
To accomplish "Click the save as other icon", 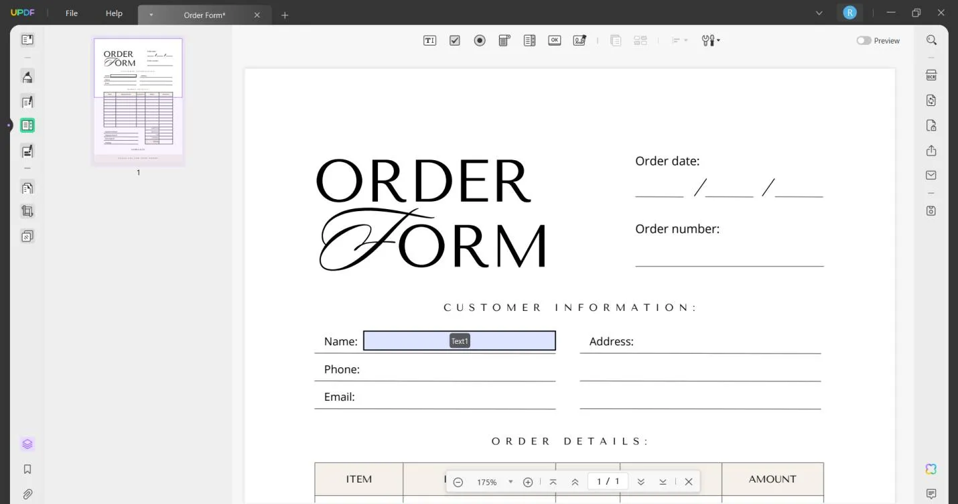I will tap(931, 210).
